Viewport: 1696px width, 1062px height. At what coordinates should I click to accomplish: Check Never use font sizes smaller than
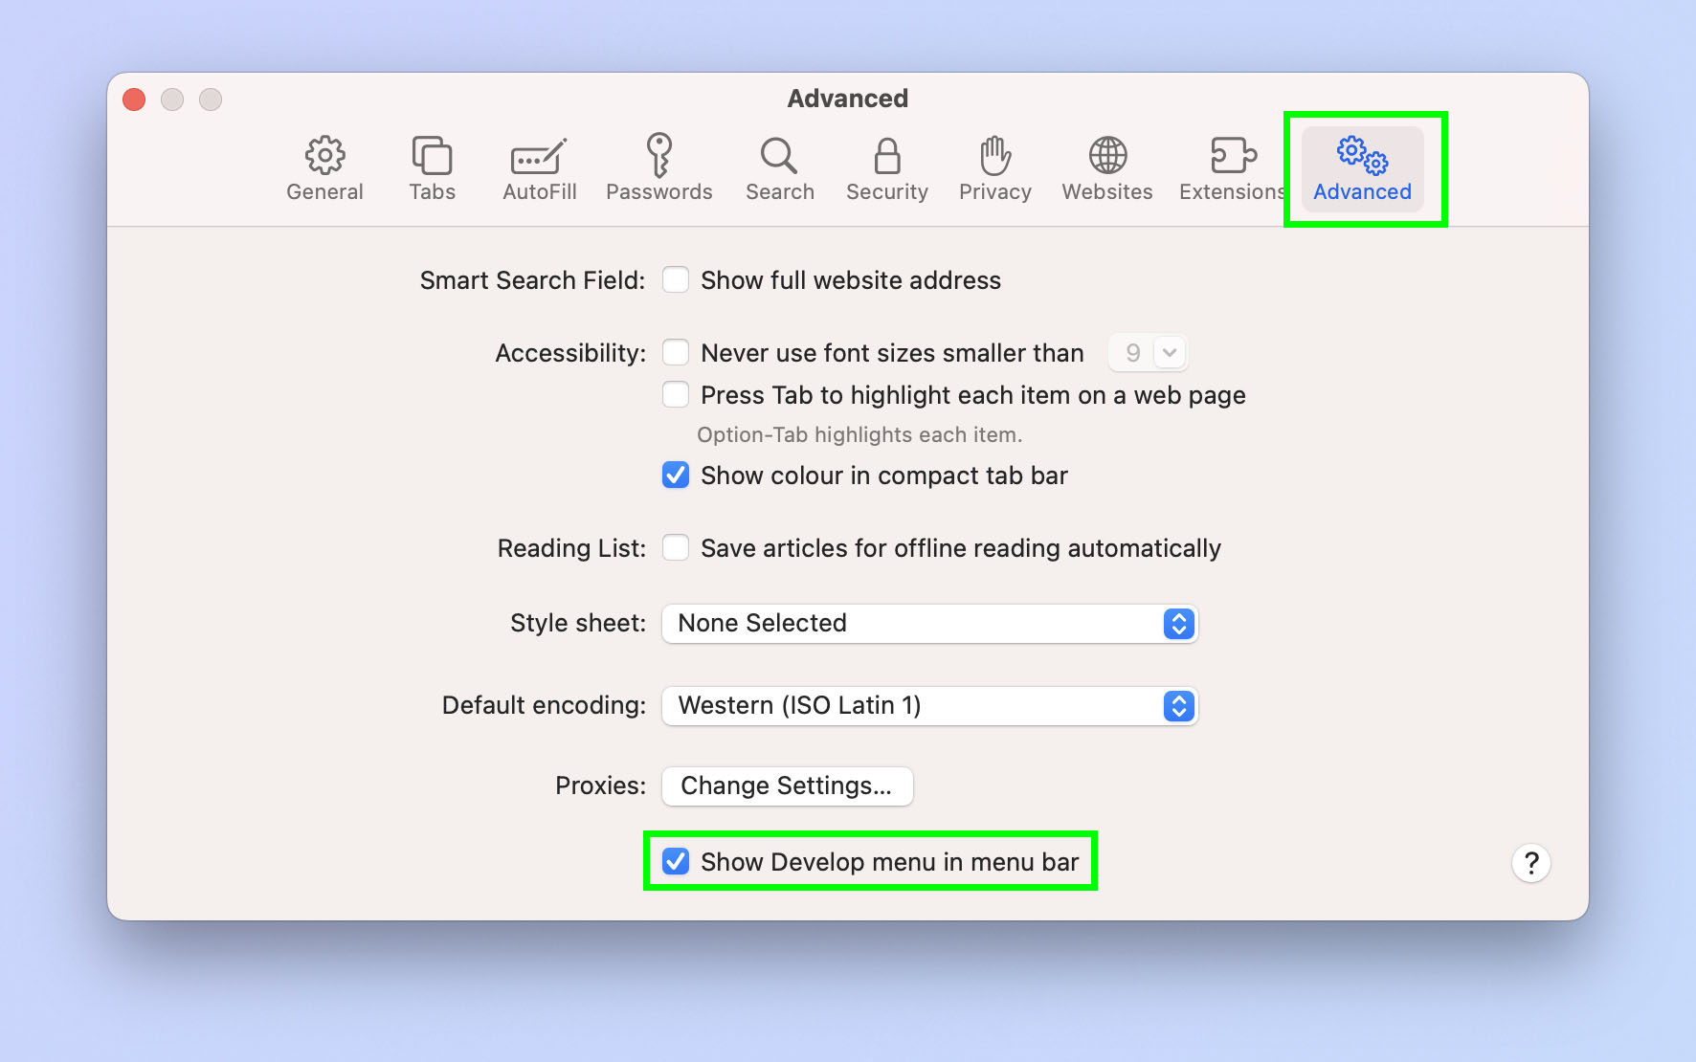click(x=676, y=352)
